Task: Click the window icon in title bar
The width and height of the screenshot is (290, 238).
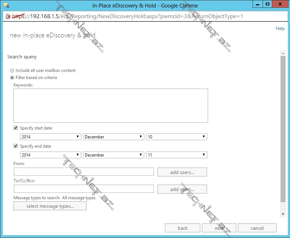Action: (x=6, y=5)
